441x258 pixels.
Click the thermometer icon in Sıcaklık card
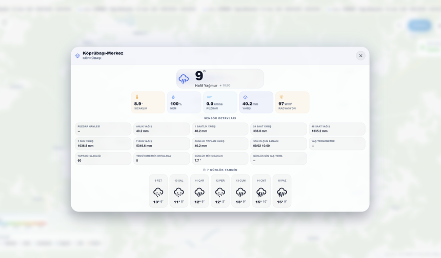coord(137,97)
